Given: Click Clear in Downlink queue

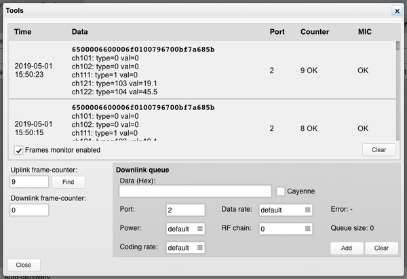Looking at the screenshot, I should tap(381, 248).
